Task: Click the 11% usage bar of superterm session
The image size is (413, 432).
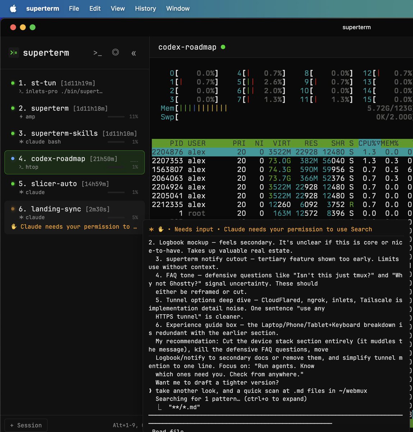Action: tap(116, 117)
